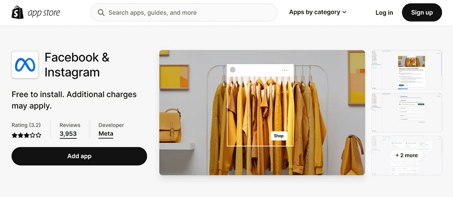Click the grey profile circle in overlay
The height and width of the screenshot is (197, 453).
point(232,70)
